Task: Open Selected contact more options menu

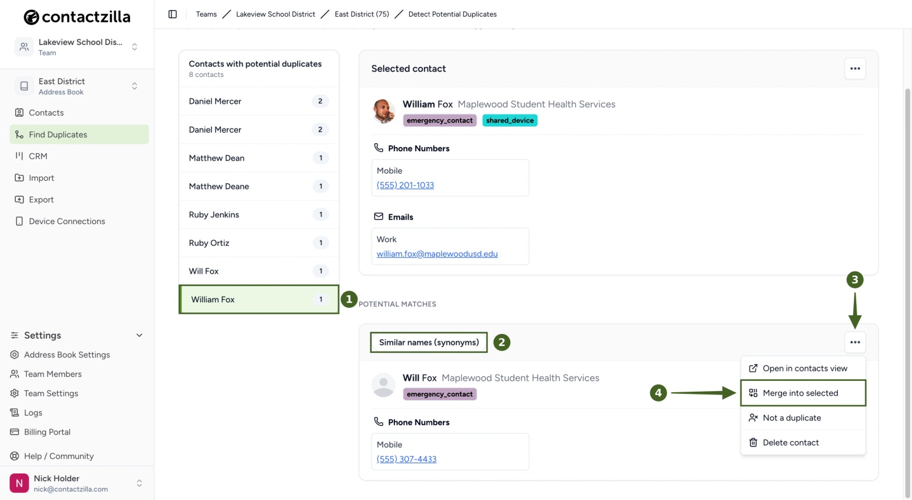Action: [x=855, y=68]
